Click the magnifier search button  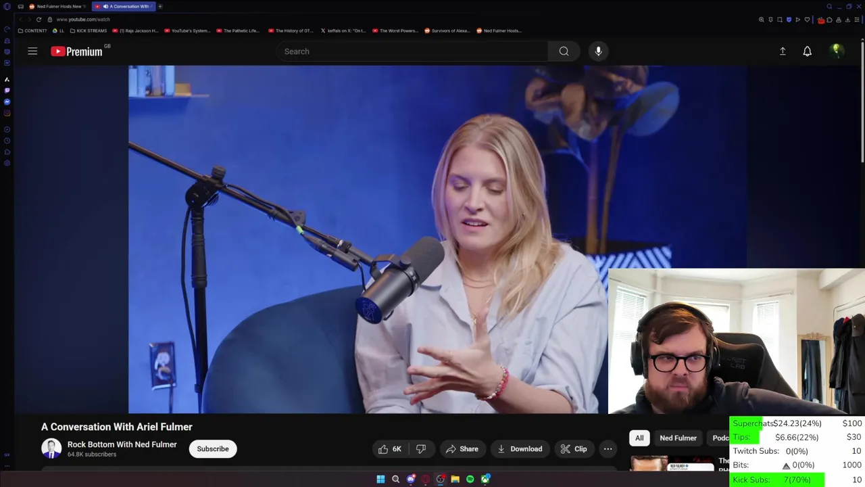564,51
